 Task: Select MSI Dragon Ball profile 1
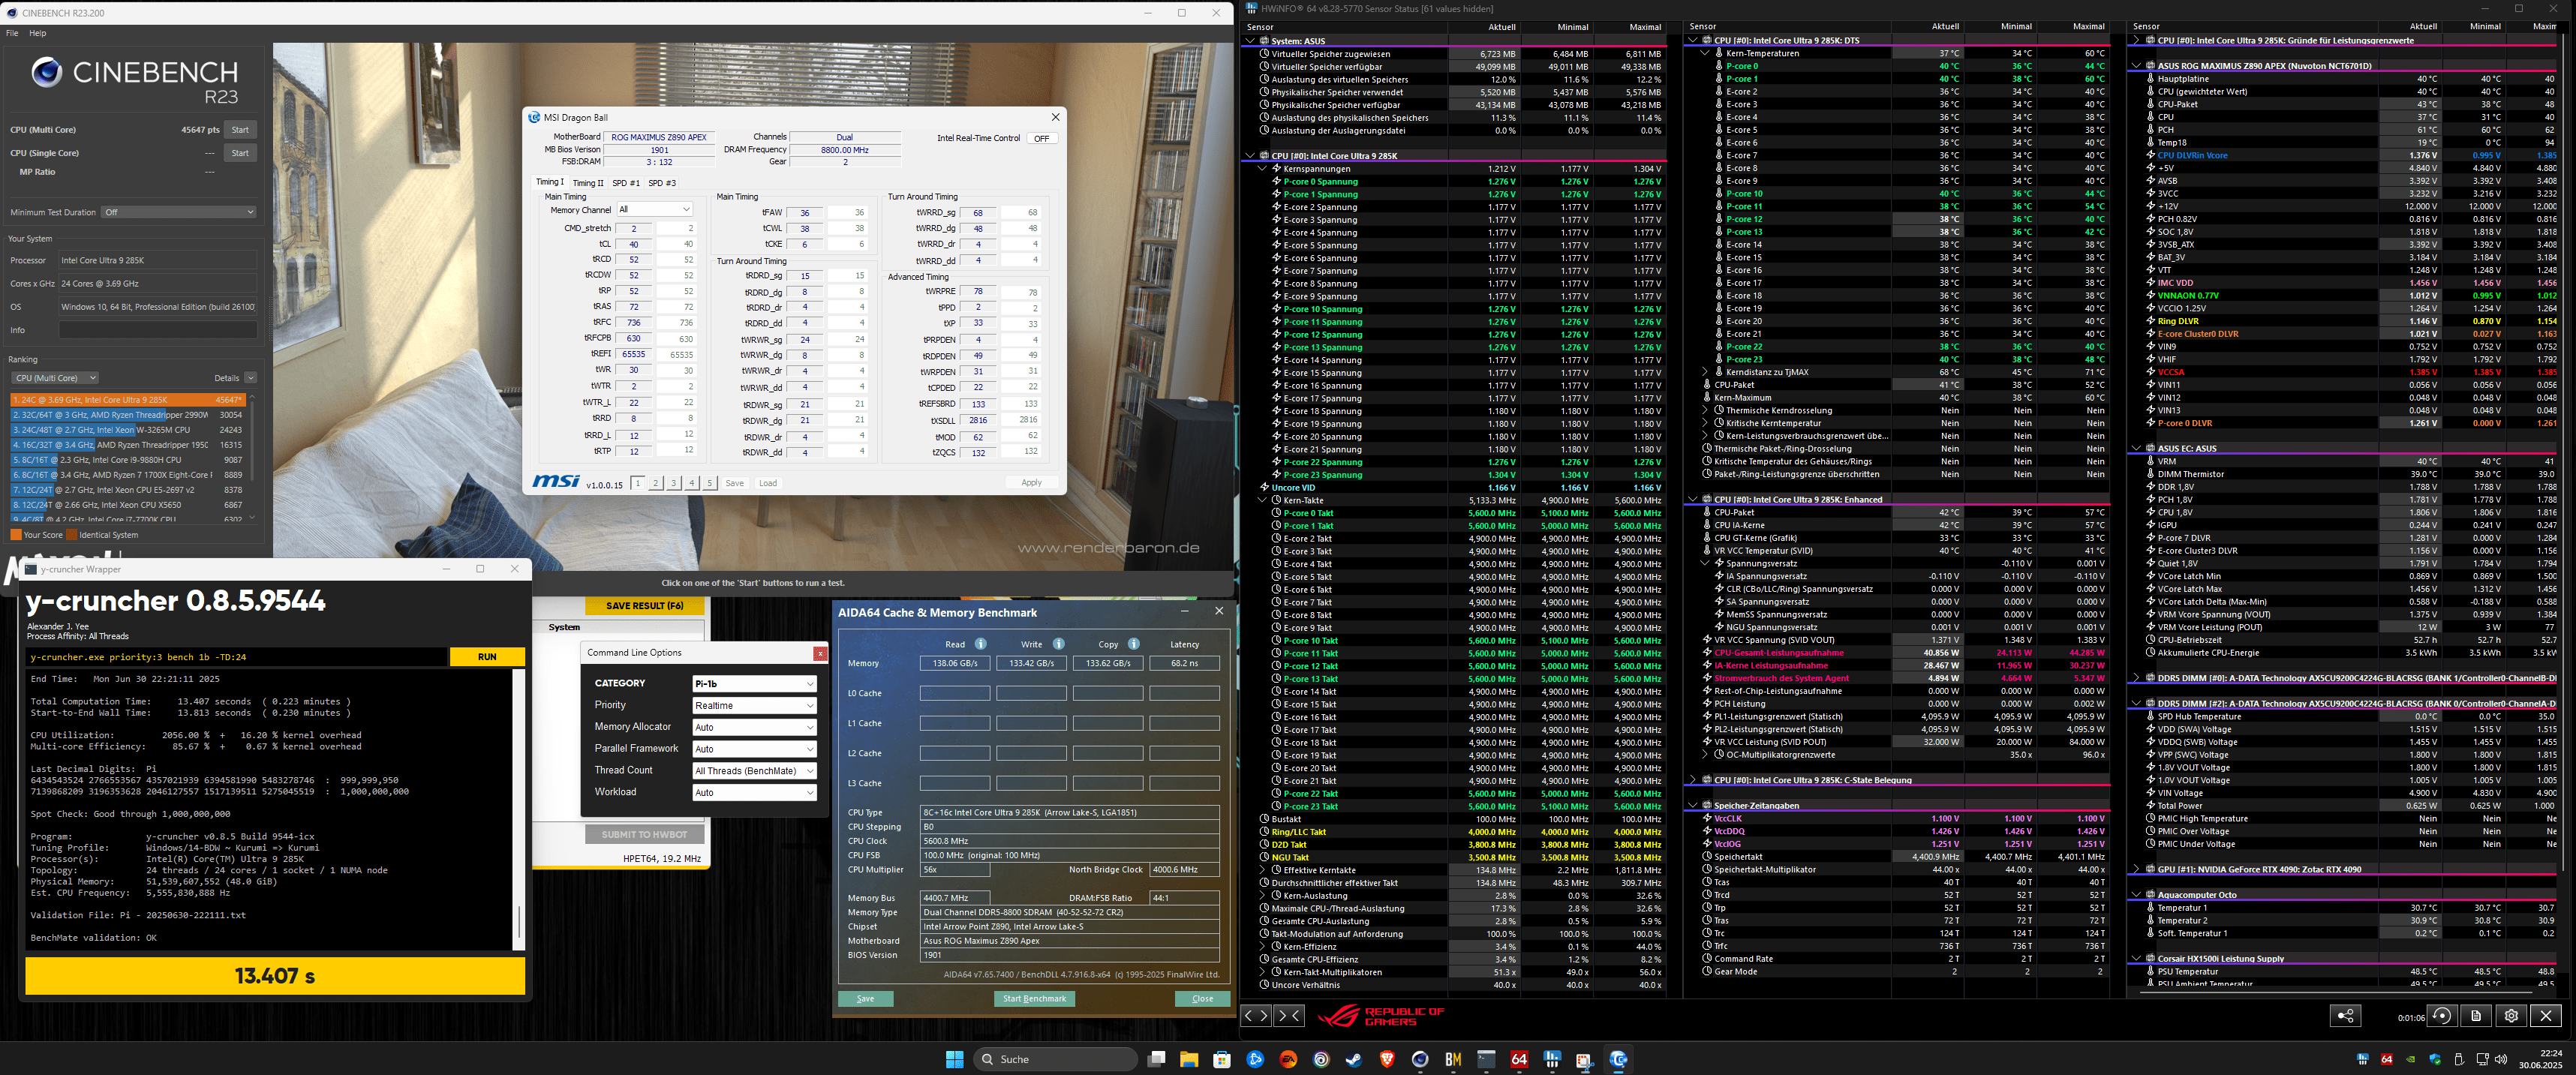coord(638,483)
